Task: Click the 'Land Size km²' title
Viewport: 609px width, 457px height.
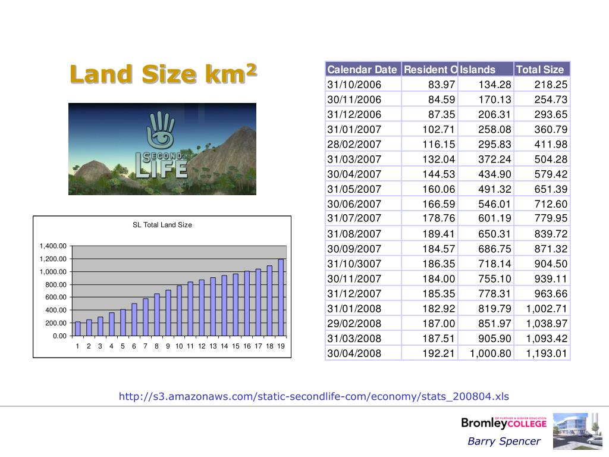Action: click(163, 74)
